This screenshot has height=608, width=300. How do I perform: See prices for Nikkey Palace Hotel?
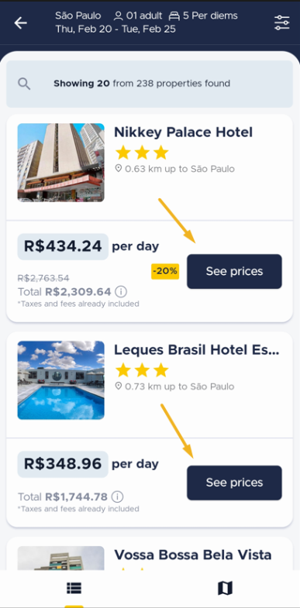click(234, 271)
